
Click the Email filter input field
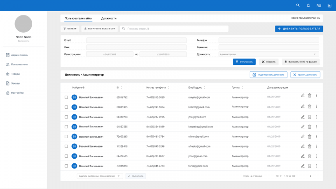136,40
